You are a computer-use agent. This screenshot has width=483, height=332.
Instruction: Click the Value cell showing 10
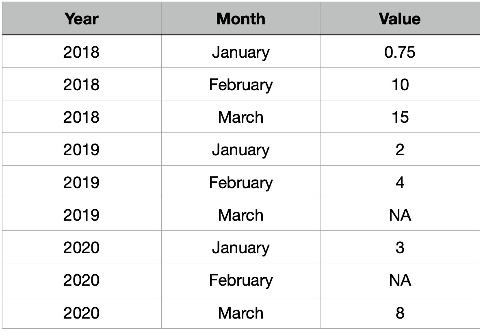coord(400,85)
